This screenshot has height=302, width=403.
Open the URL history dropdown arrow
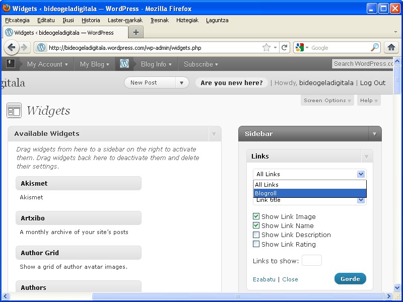(x=275, y=47)
